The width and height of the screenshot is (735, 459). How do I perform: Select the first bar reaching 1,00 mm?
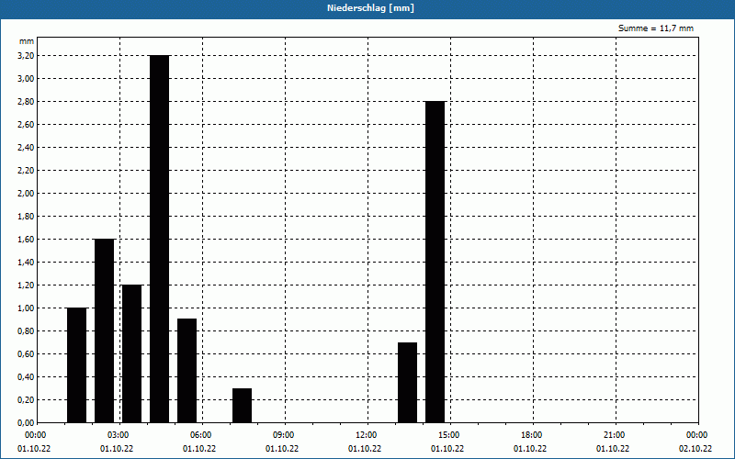tap(77, 365)
